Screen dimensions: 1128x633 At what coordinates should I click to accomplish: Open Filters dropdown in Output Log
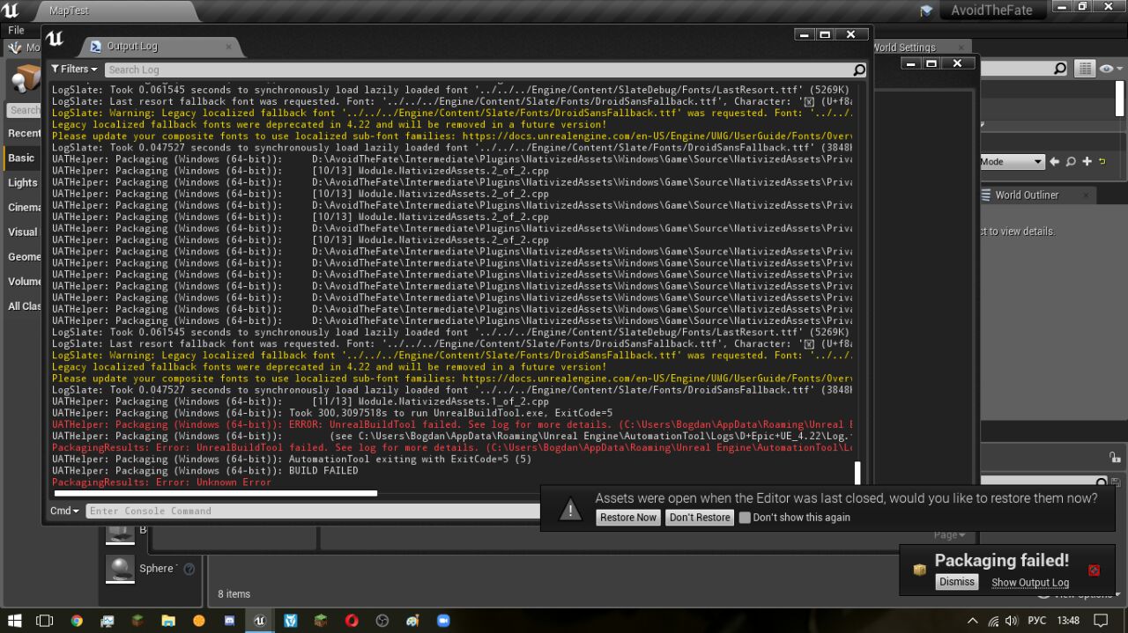[74, 69]
